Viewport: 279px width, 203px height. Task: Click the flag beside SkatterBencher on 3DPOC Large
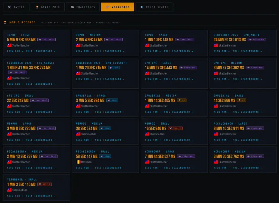(x=9, y=45)
